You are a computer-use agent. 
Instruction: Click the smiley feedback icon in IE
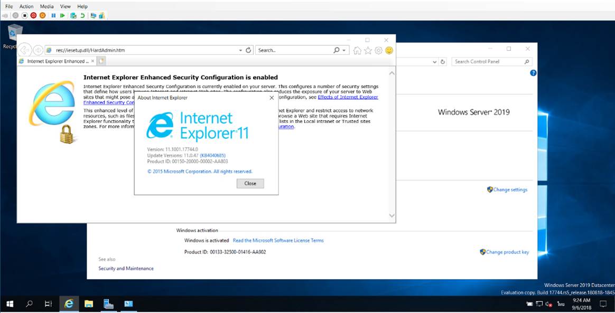[x=389, y=50]
